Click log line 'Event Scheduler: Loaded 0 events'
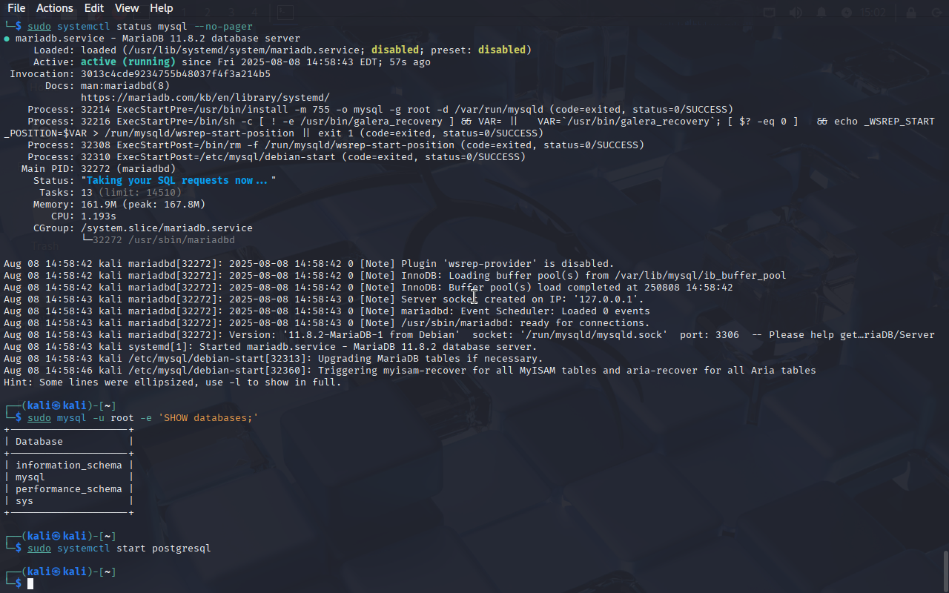949x593 pixels. (x=327, y=311)
